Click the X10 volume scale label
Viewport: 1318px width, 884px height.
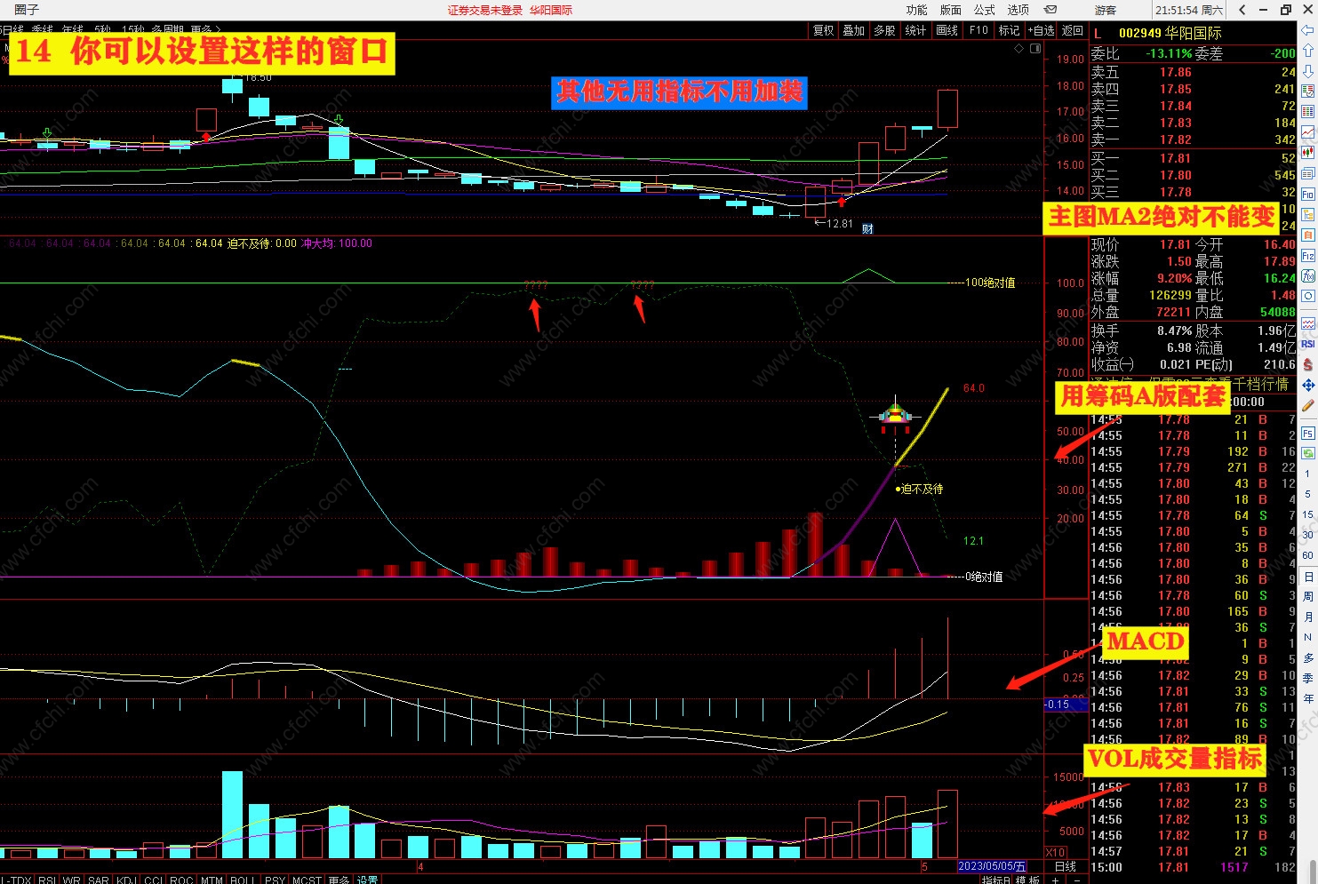point(1055,852)
